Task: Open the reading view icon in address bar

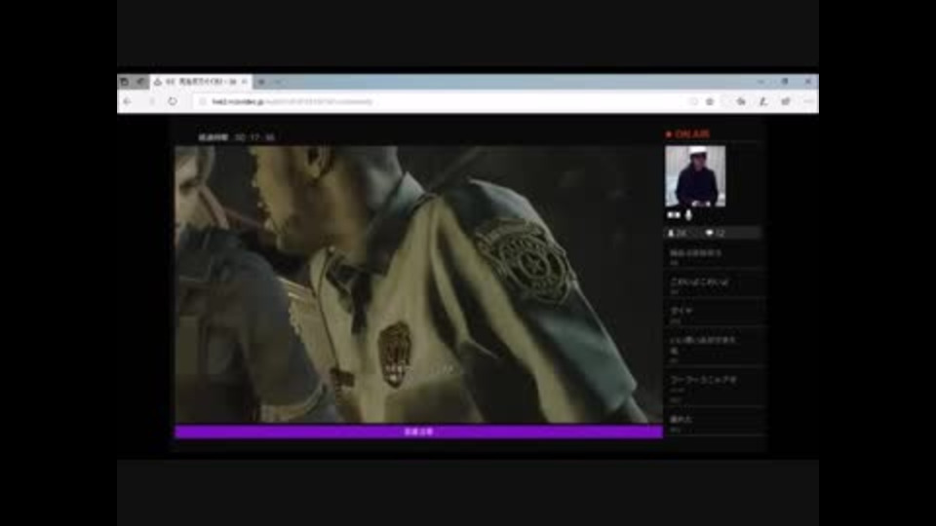Action: click(693, 102)
